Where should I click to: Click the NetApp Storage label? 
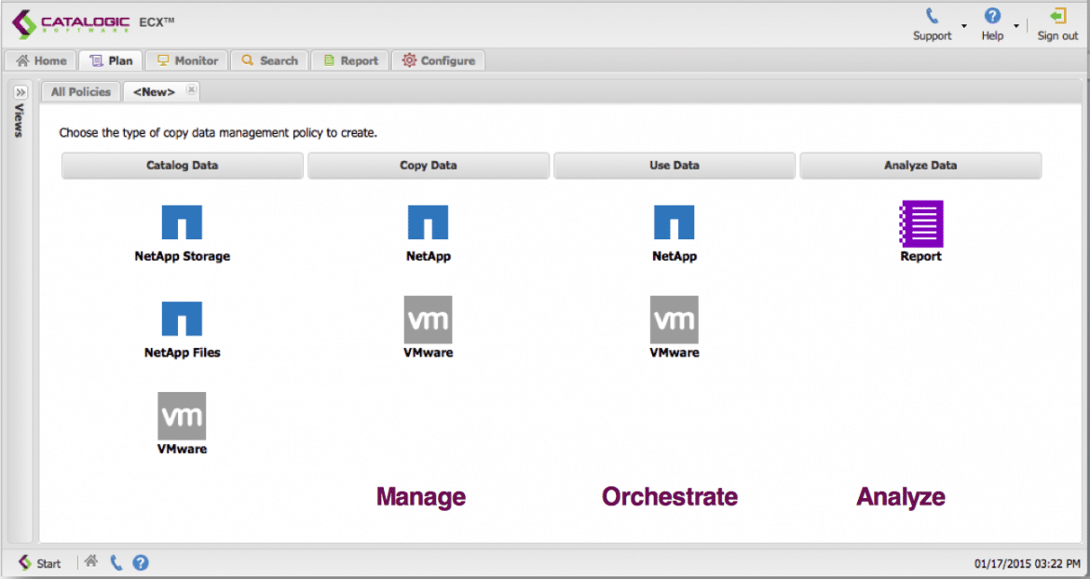click(182, 256)
